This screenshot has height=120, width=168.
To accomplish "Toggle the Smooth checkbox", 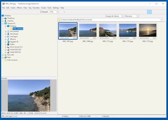I will click(x=41, y=12).
